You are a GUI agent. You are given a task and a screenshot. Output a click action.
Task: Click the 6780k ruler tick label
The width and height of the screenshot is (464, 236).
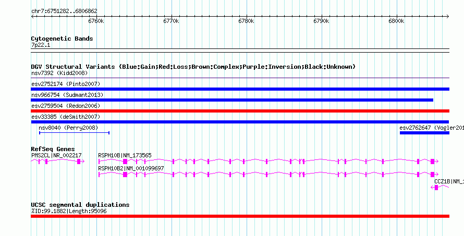pos(246,21)
